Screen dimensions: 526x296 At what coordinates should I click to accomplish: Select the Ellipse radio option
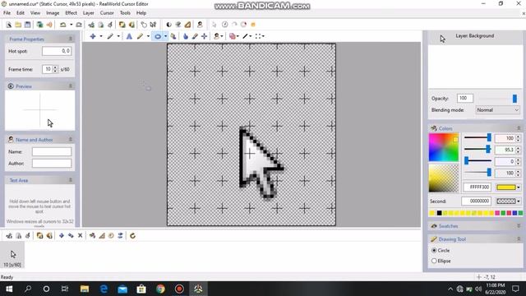(x=434, y=261)
